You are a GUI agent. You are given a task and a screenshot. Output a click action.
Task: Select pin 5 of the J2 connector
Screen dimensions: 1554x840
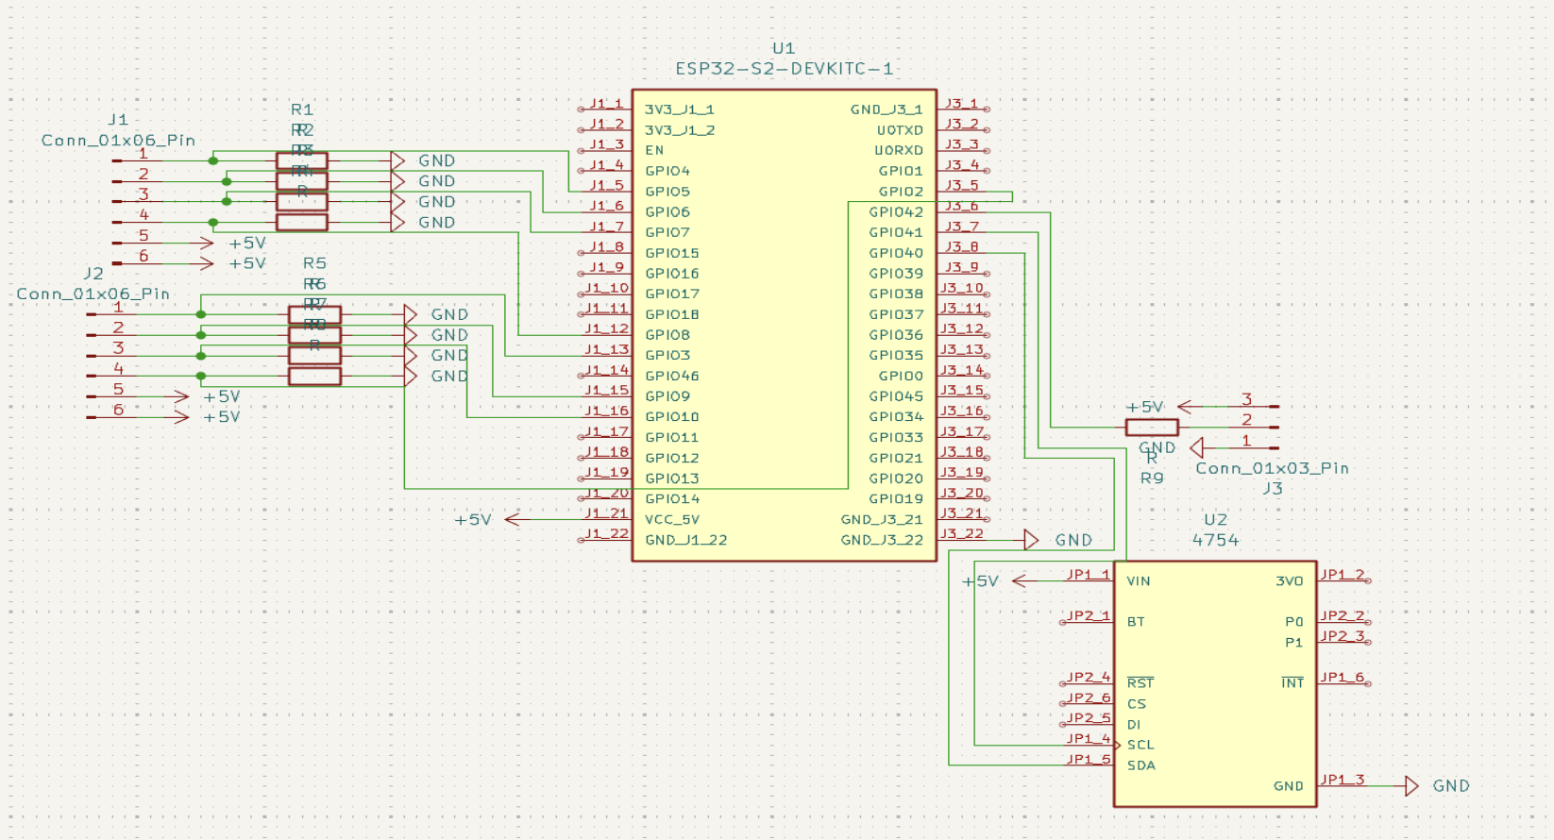(118, 389)
